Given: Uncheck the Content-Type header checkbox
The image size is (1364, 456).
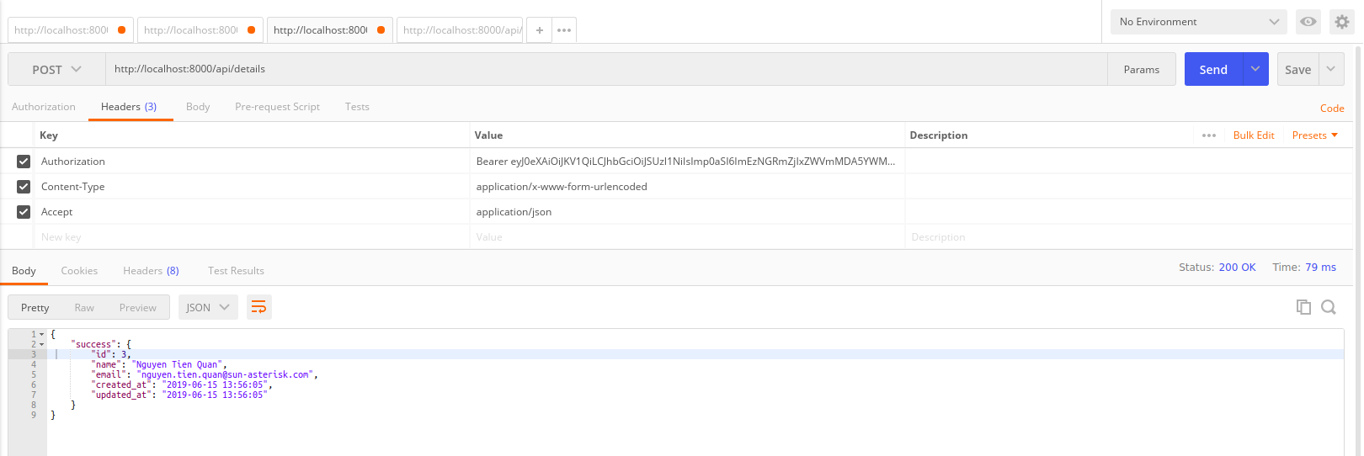Looking at the screenshot, I should click(24, 187).
